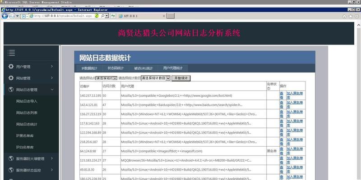Viewport: 361px width, 180px height.
Task: Switch to 被访URL统计 tab
Action: click(143, 68)
